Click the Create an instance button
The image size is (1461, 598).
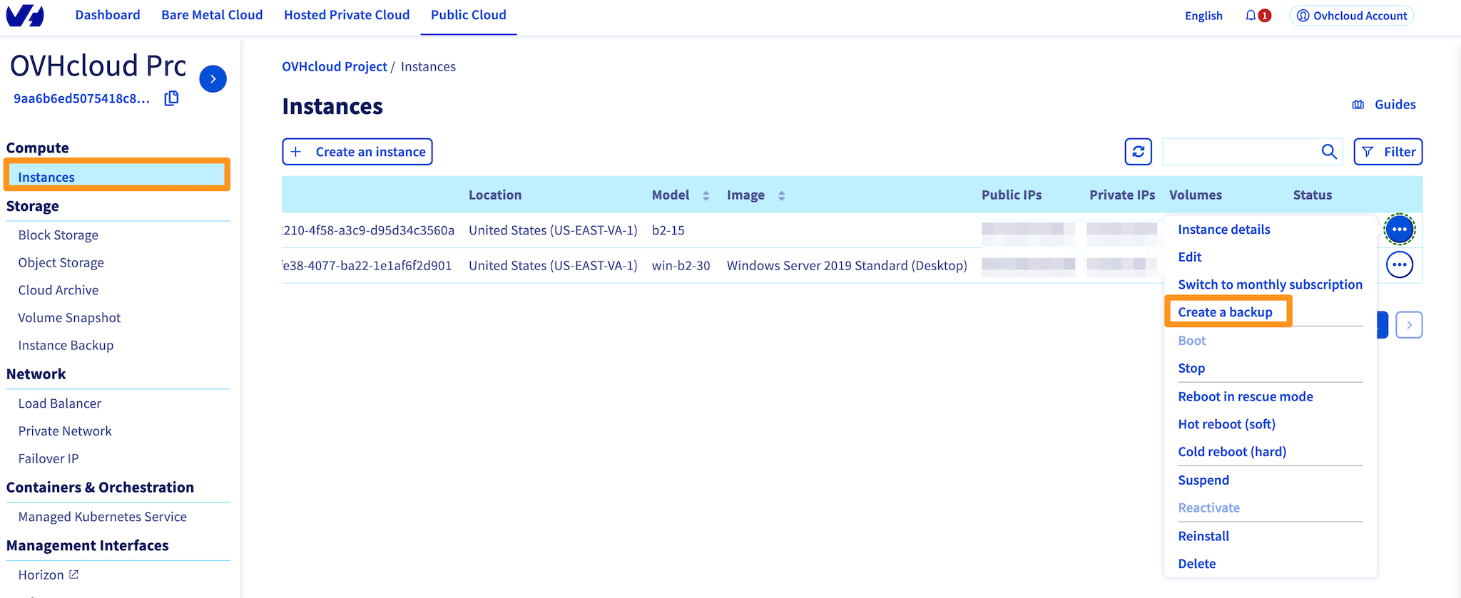click(357, 152)
